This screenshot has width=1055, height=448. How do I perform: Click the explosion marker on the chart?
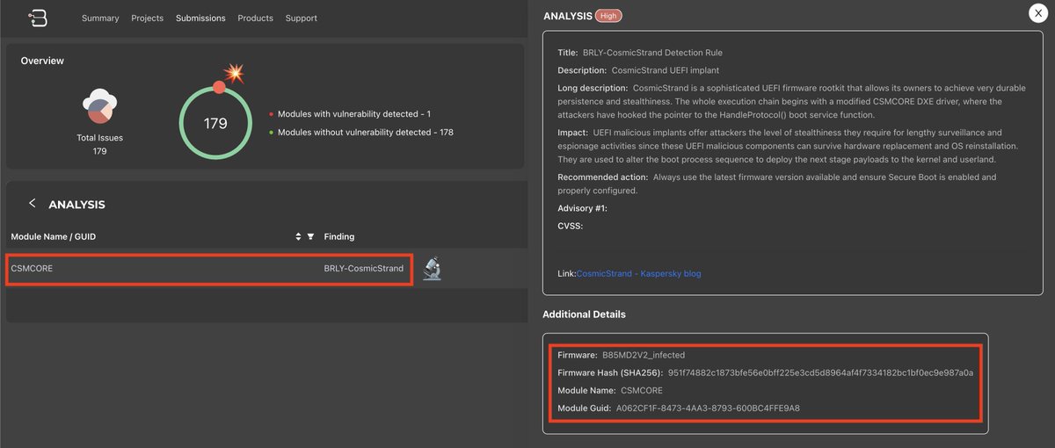(234, 74)
